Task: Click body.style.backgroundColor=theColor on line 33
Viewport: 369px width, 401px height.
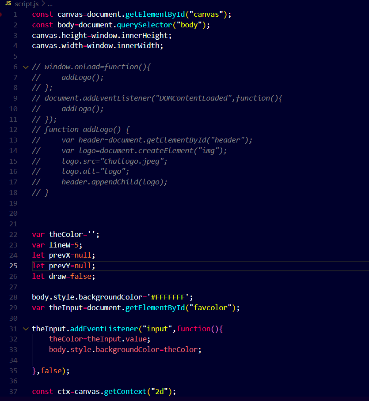Action: 123,349
